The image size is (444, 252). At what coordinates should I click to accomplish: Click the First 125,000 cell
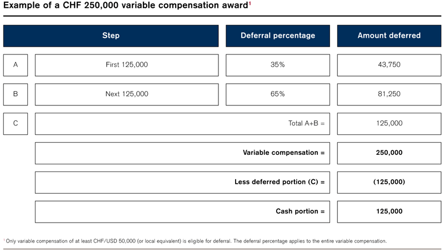tap(127, 65)
